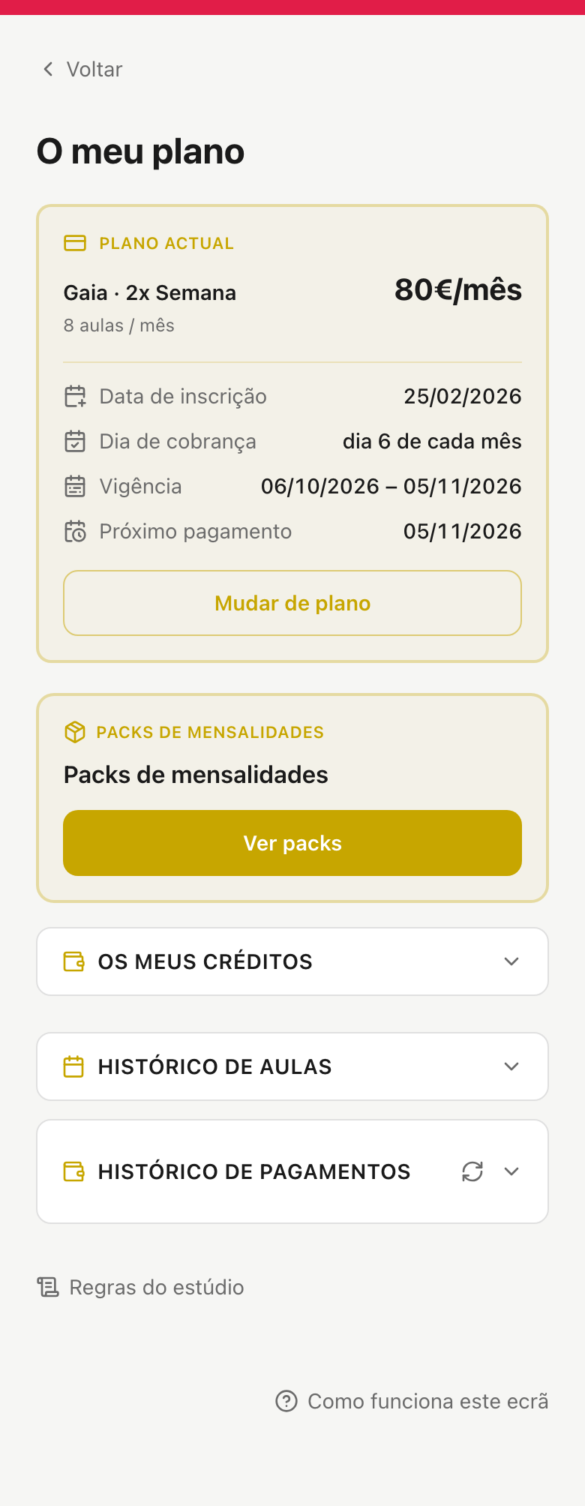Click the credit card icon beside Plano Actual
The image size is (585, 1506).
(x=75, y=243)
